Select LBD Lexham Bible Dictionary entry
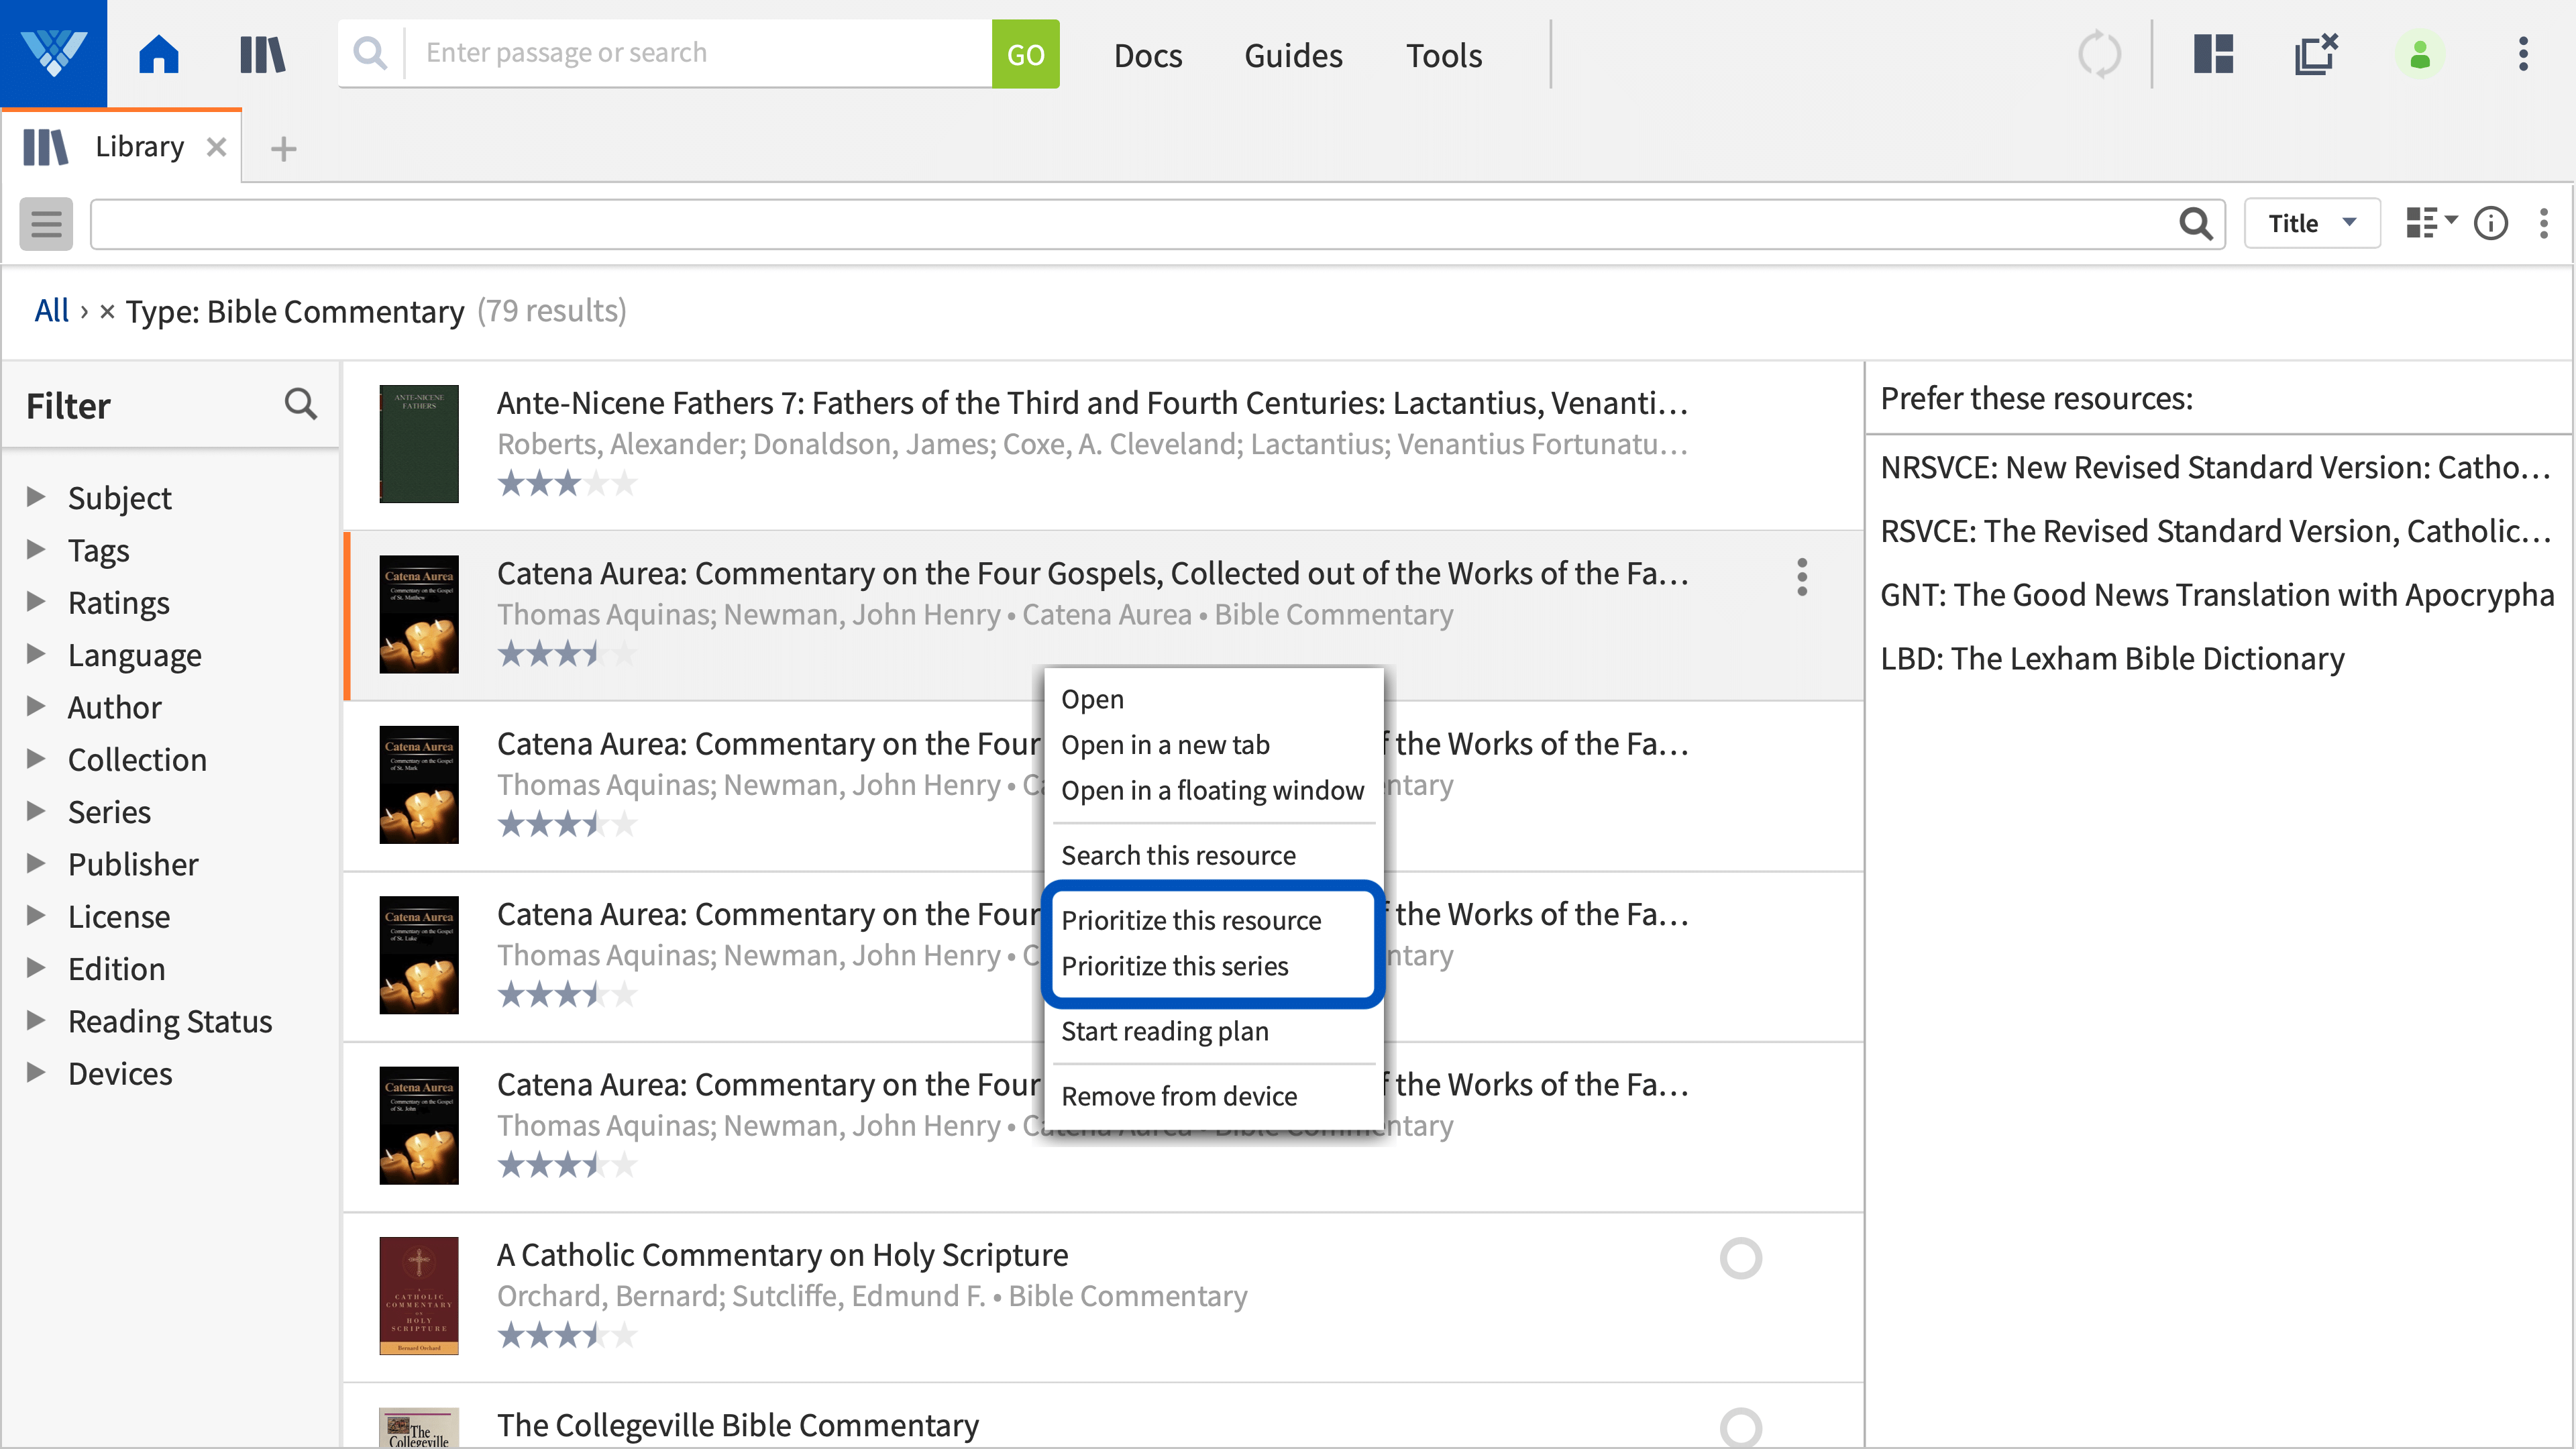Image resolution: width=2576 pixels, height=1449 pixels. [2112, 659]
